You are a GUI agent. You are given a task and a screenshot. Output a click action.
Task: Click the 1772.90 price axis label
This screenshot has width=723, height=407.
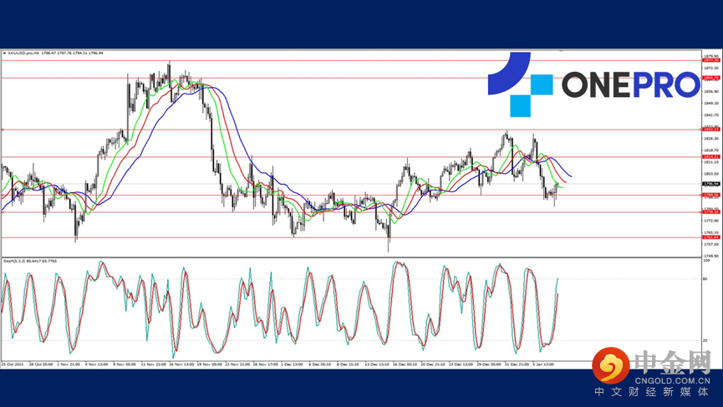click(x=711, y=221)
